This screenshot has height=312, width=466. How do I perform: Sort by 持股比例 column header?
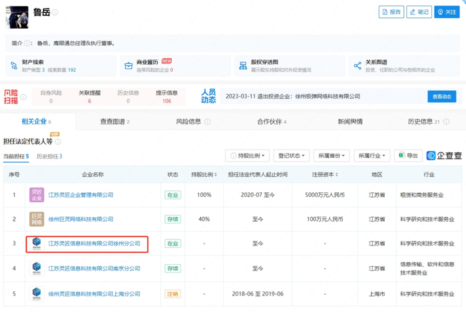(204, 174)
